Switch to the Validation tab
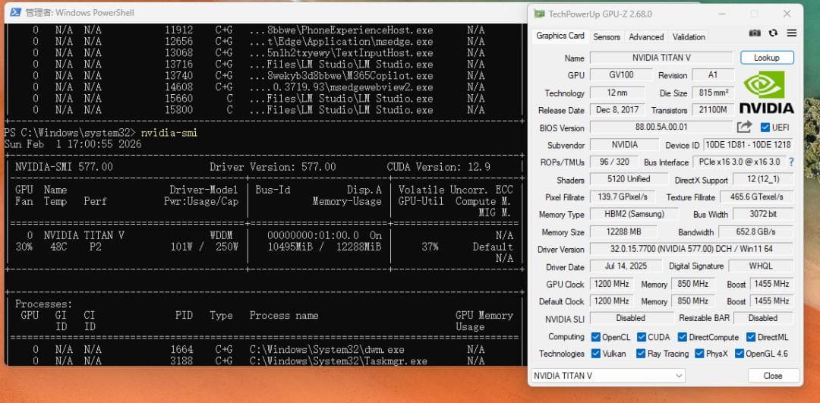The height and width of the screenshot is (403, 820). (x=688, y=37)
